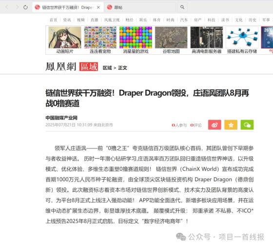Image resolution: width=273 pixels, height=248 pixels.
Task: Open 房产 in the top navigation
Action: 198,20
